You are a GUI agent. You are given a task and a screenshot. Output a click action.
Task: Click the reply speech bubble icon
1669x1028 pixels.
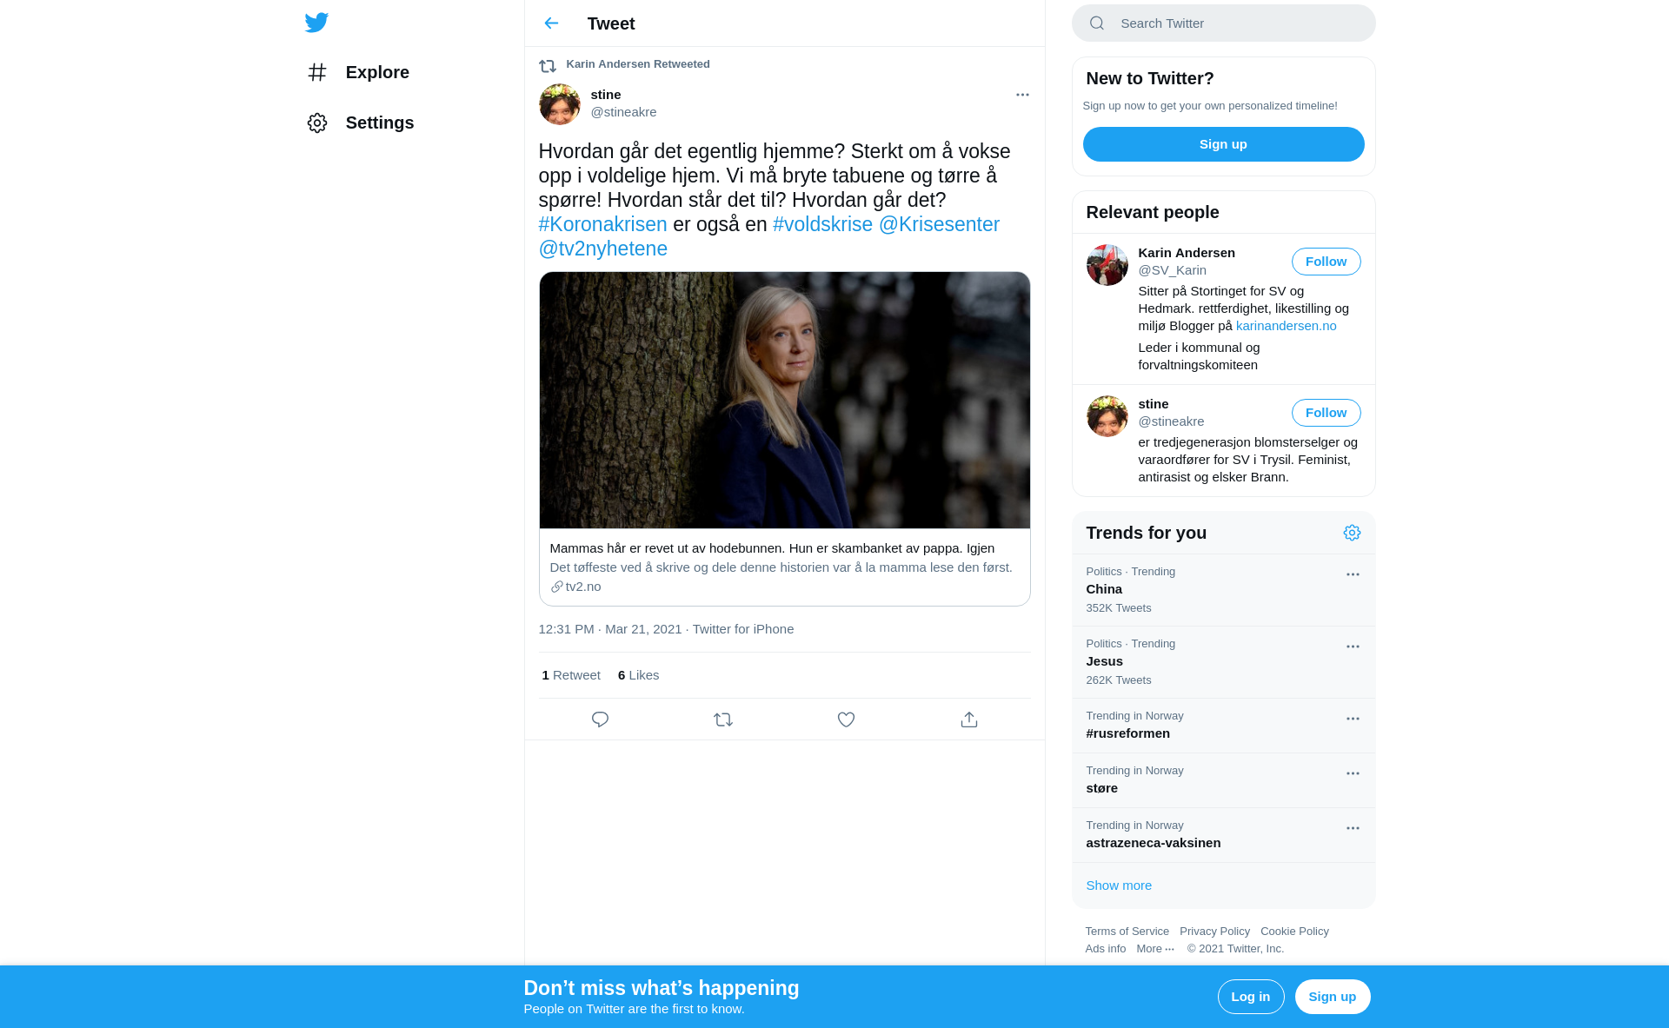(600, 720)
